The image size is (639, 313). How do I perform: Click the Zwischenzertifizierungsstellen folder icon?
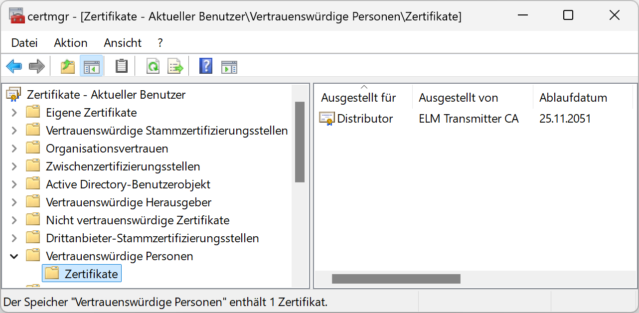33,166
